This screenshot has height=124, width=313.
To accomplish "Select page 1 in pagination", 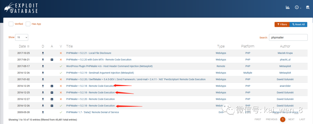I will click(283, 119).
